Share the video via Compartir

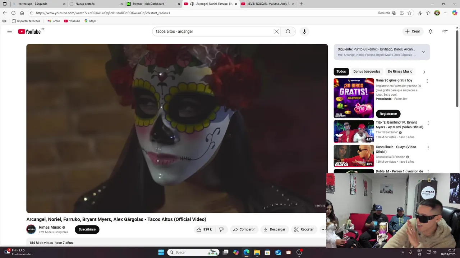tap(244, 229)
